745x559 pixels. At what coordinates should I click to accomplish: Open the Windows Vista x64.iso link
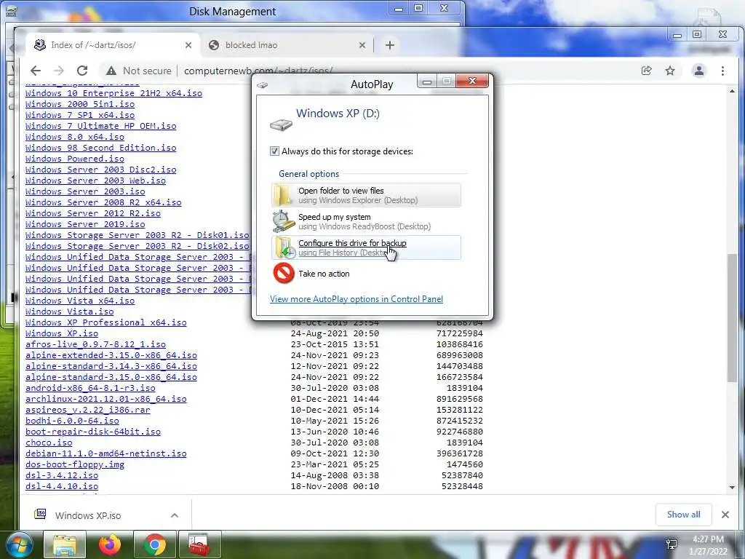click(80, 301)
